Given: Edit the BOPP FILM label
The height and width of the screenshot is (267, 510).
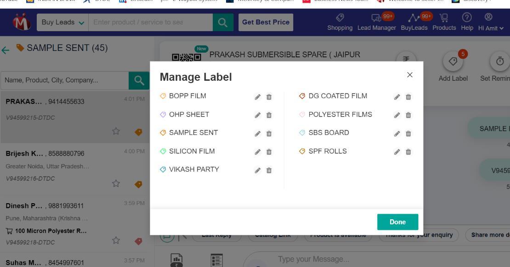Looking at the screenshot, I should coord(258,97).
